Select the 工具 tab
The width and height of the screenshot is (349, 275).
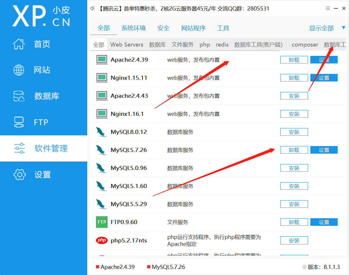(x=223, y=28)
